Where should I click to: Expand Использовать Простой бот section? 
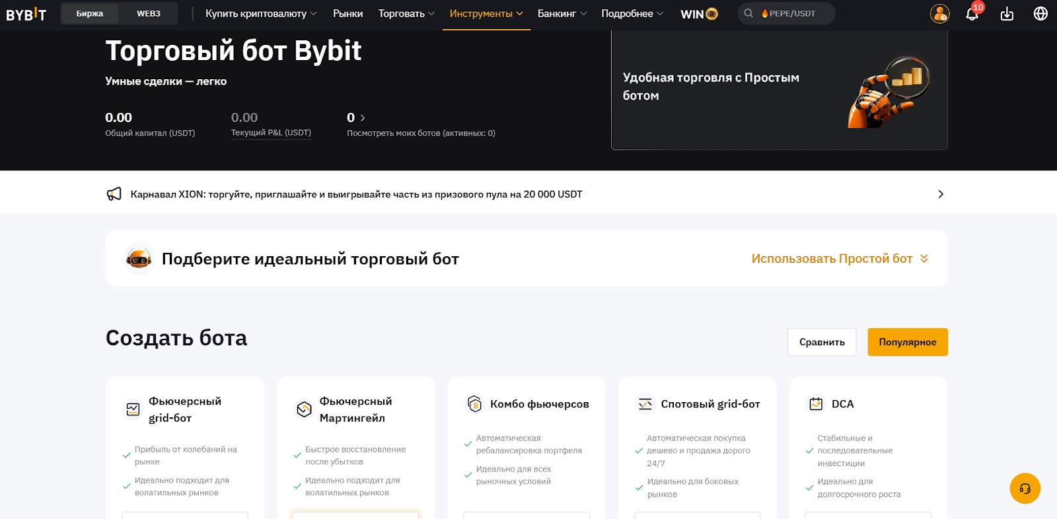(840, 259)
